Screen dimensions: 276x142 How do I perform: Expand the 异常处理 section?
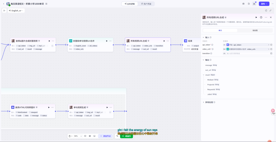coord(203,102)
